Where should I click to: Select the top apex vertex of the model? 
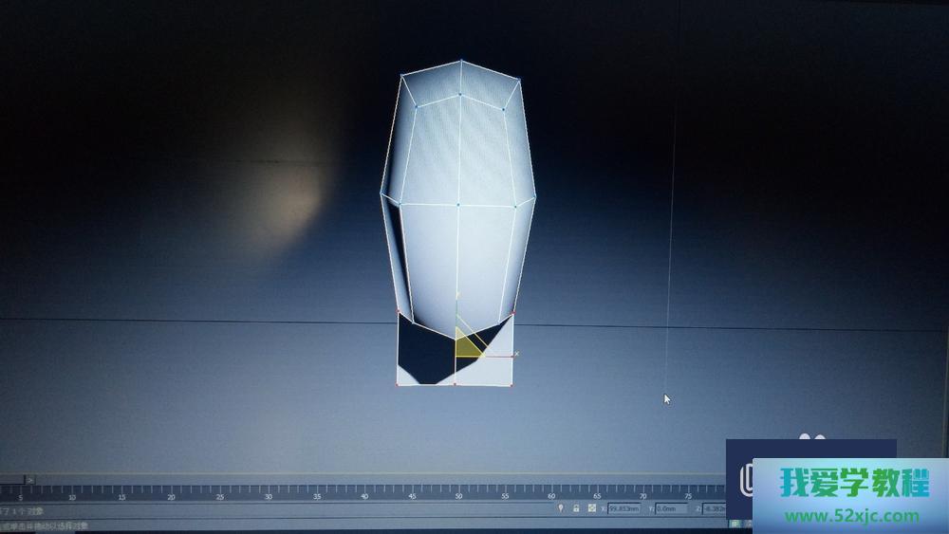pyautogui.click(x=461, y=62)
